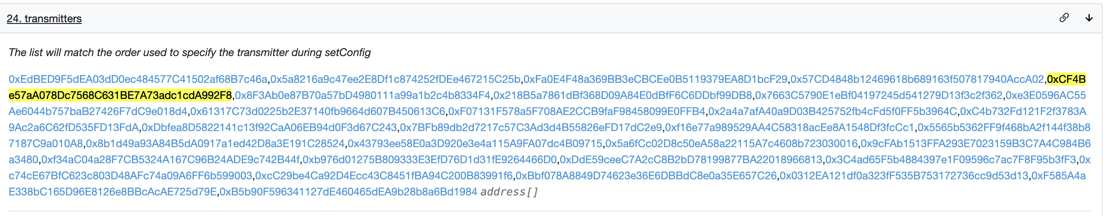Click address beginning with 0x61317C73
1108x216 pixels.
coord(318,112)
